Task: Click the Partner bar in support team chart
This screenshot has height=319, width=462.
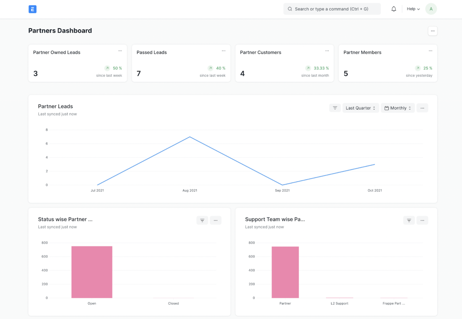Action: click(x=285, y=272)
